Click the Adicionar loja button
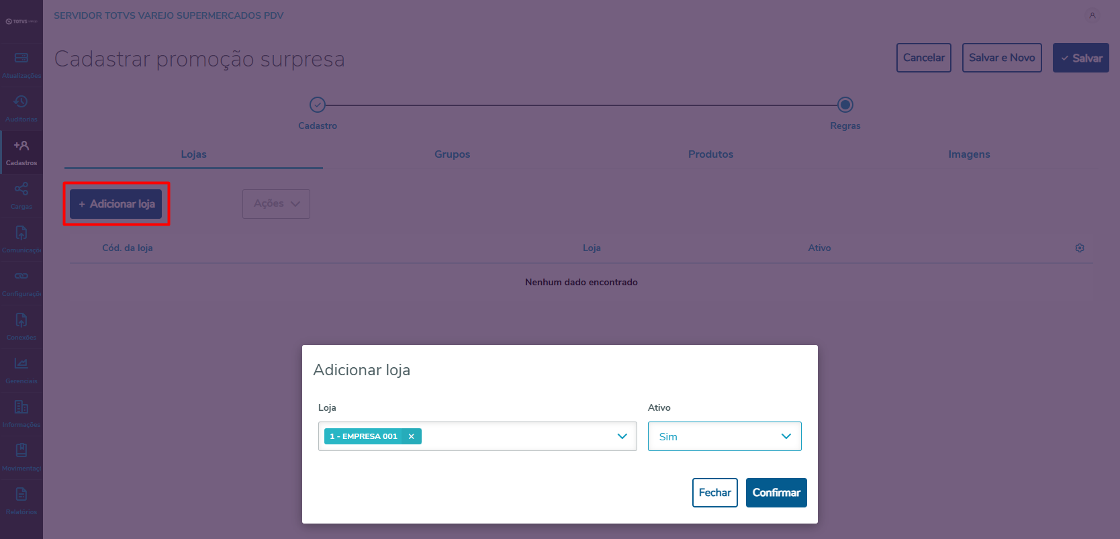This screenshot has width=1120, height=539. [x=116, y=203]
